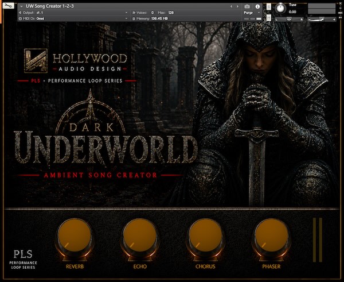This screenshot has height=282, width=344.
Task: Solo the instrument with the S button
Action: coord(269,6)
